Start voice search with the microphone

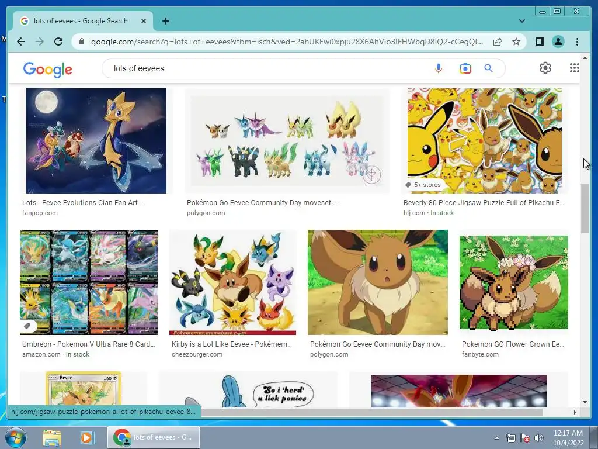tap(439, 68)
